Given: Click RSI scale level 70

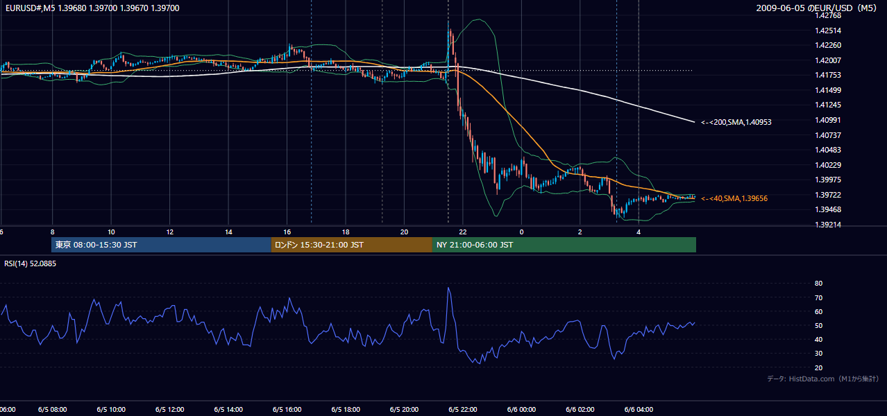Looking at the screenshot, I should click(818, 297).
